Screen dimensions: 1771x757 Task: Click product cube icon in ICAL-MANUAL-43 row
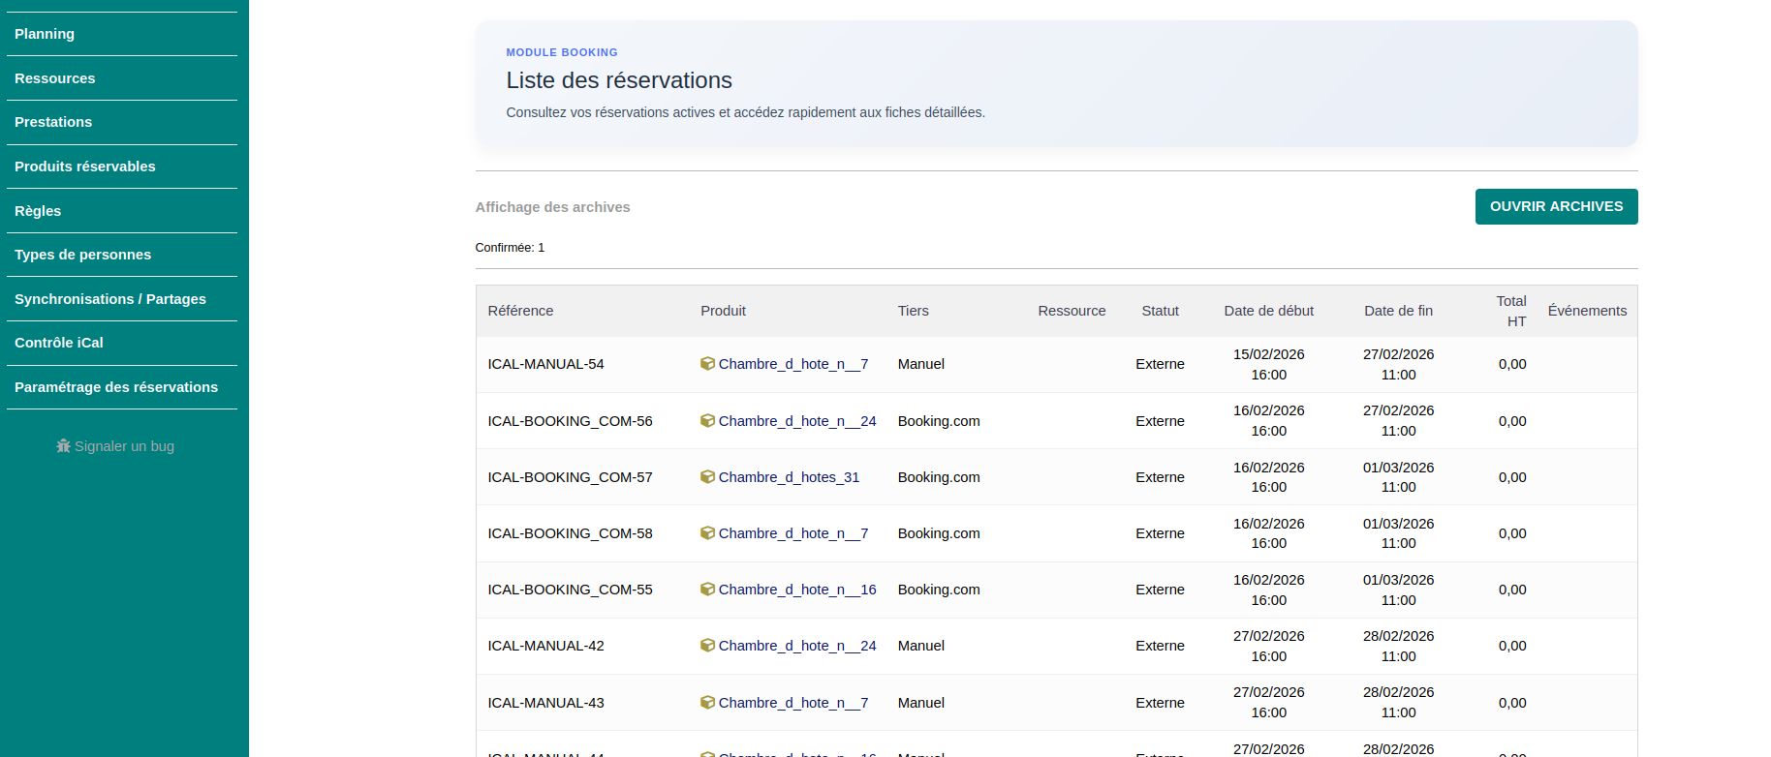pos(707,703)
